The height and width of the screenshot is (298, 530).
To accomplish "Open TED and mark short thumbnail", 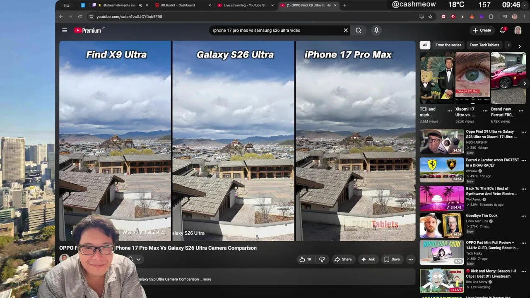I will point(437,78).
